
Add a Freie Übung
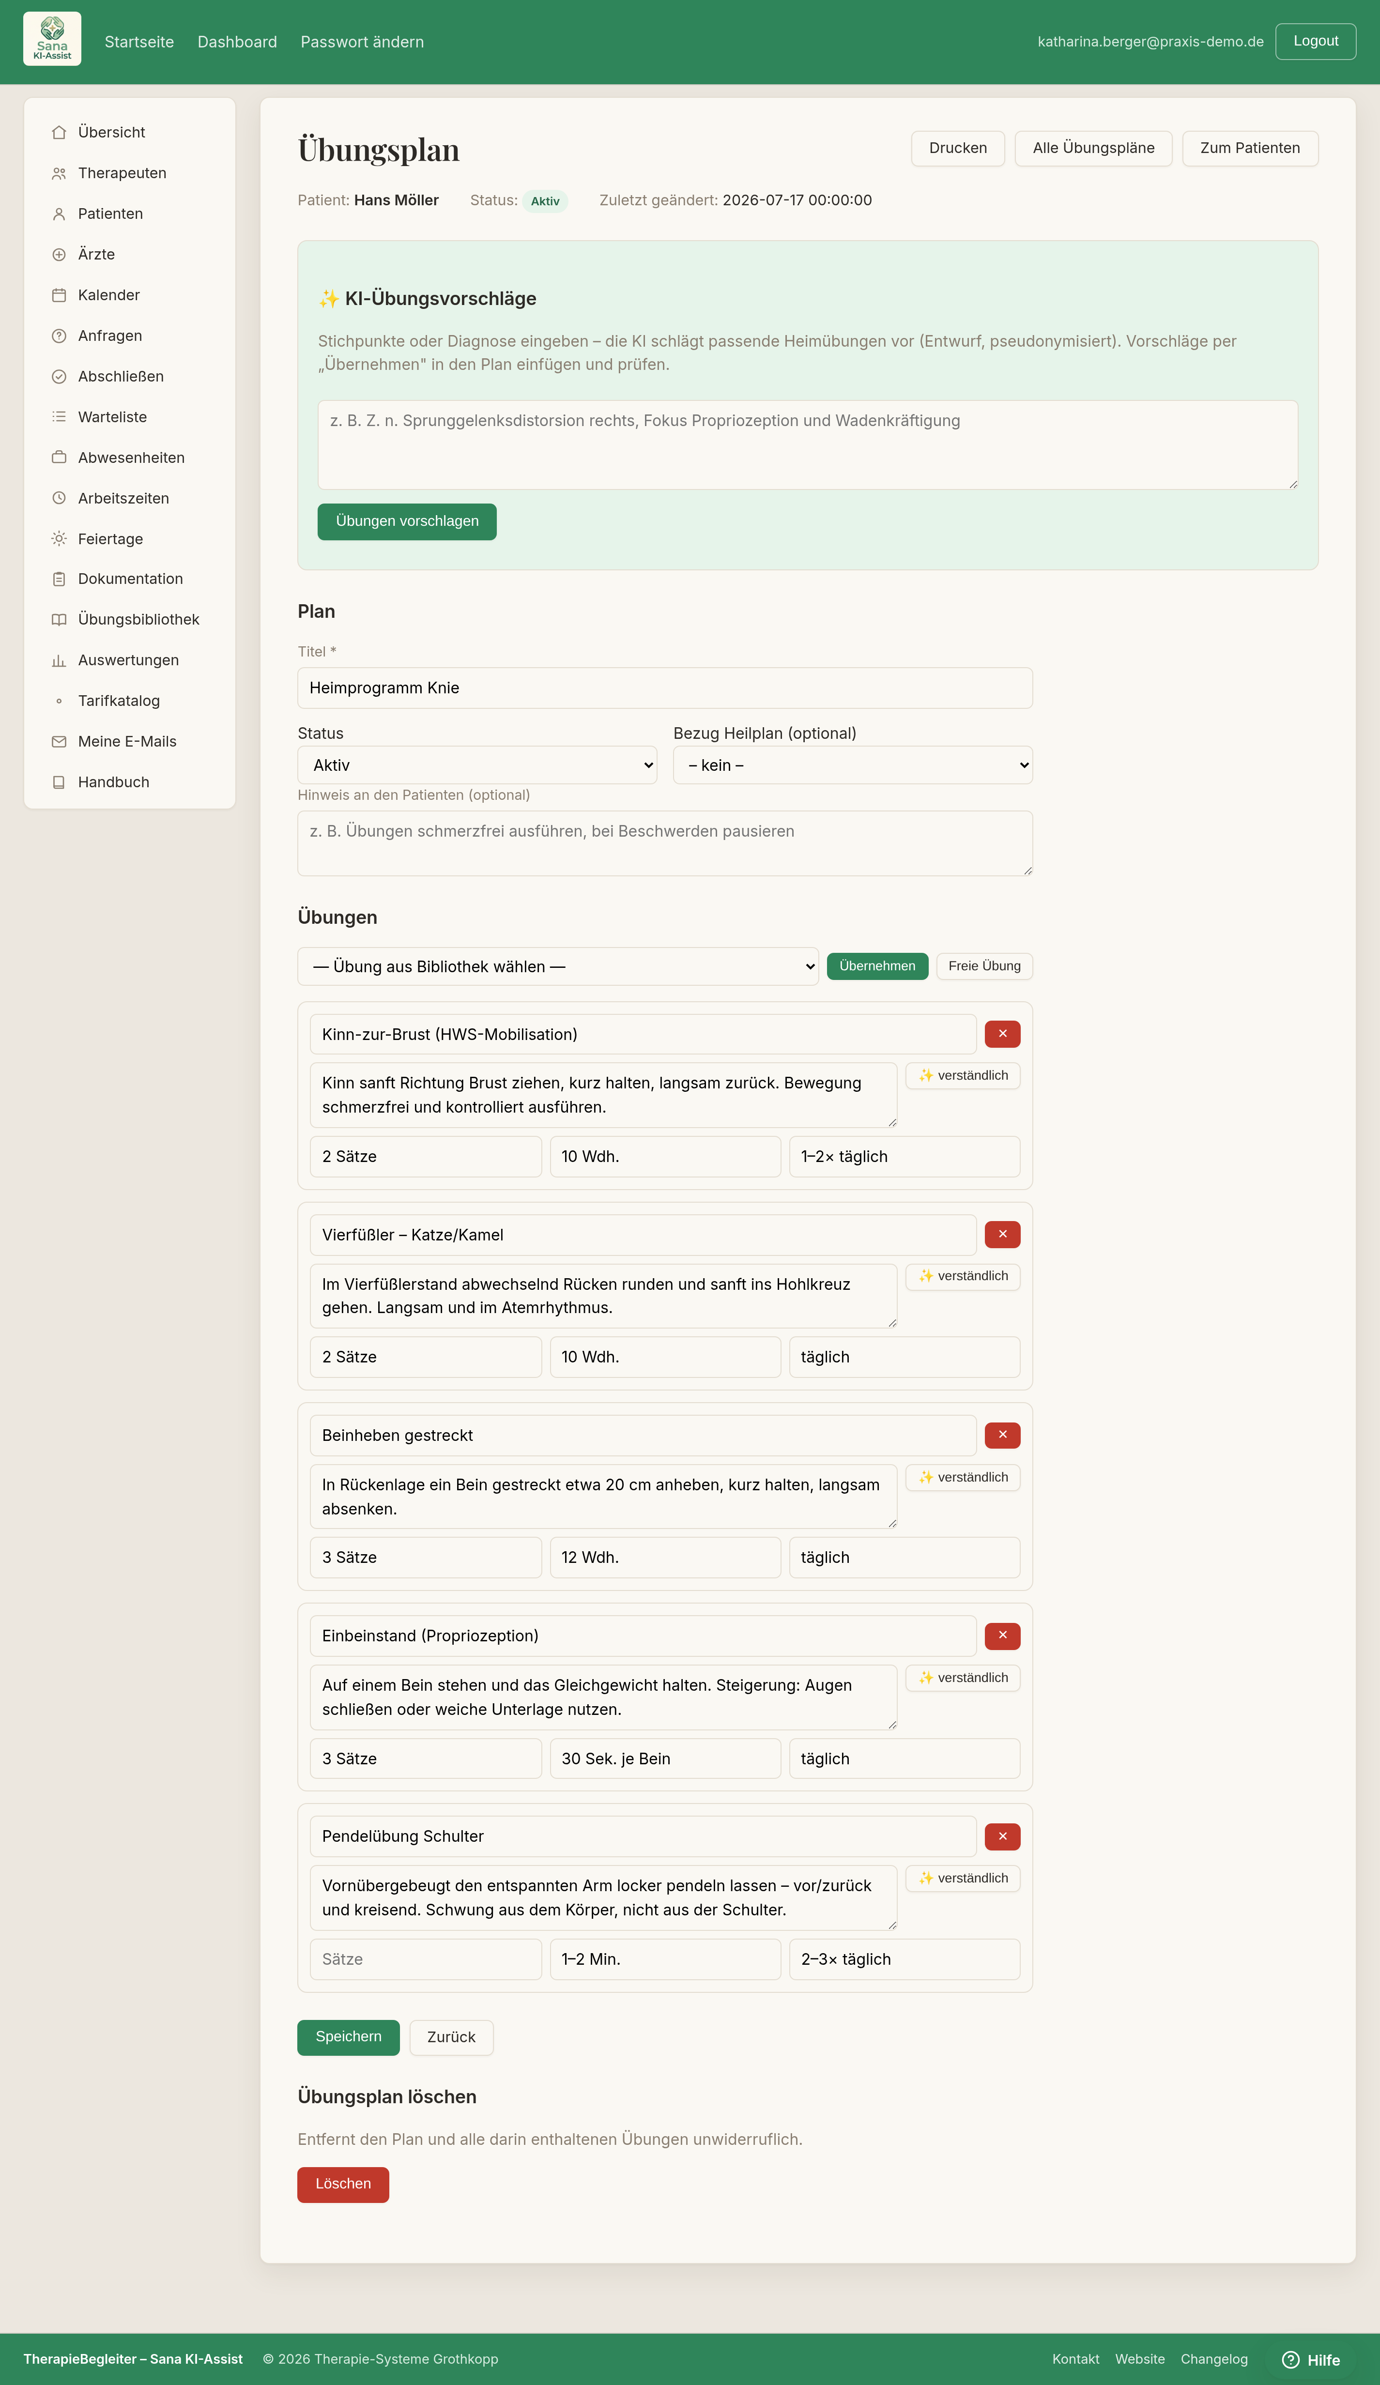click(984, 966)
